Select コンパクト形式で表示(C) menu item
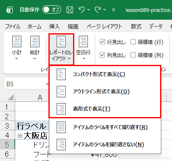This screenshot has height=161, width=172. click(x=105, y=74)
